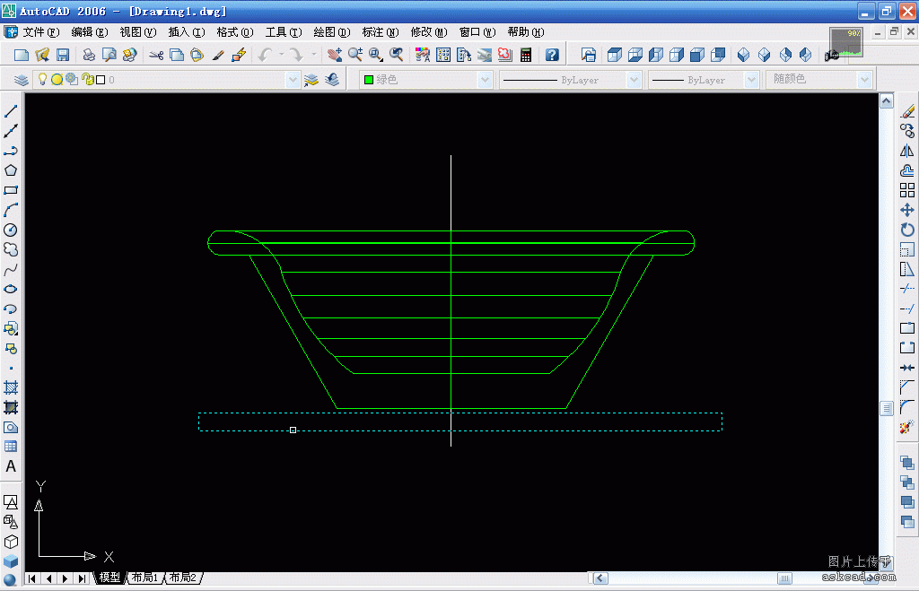
Task: Click the Pan realtime hand icon
Action: (335, 55)
